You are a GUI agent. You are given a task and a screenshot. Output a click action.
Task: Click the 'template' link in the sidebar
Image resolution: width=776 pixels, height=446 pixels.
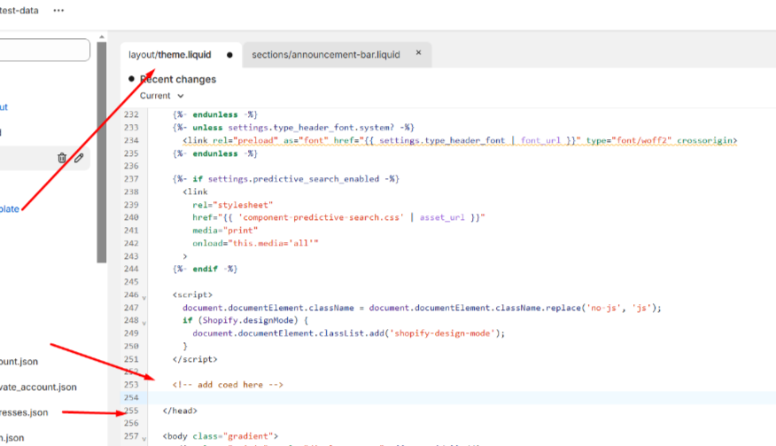pos(10,208)
